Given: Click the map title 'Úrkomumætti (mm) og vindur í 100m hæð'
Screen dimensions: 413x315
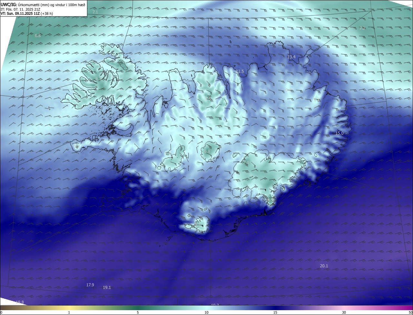Looking at the screenshot, I should click(x=52, y=5).
